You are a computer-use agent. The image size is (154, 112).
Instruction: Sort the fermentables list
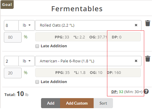(x=103, y=103)
